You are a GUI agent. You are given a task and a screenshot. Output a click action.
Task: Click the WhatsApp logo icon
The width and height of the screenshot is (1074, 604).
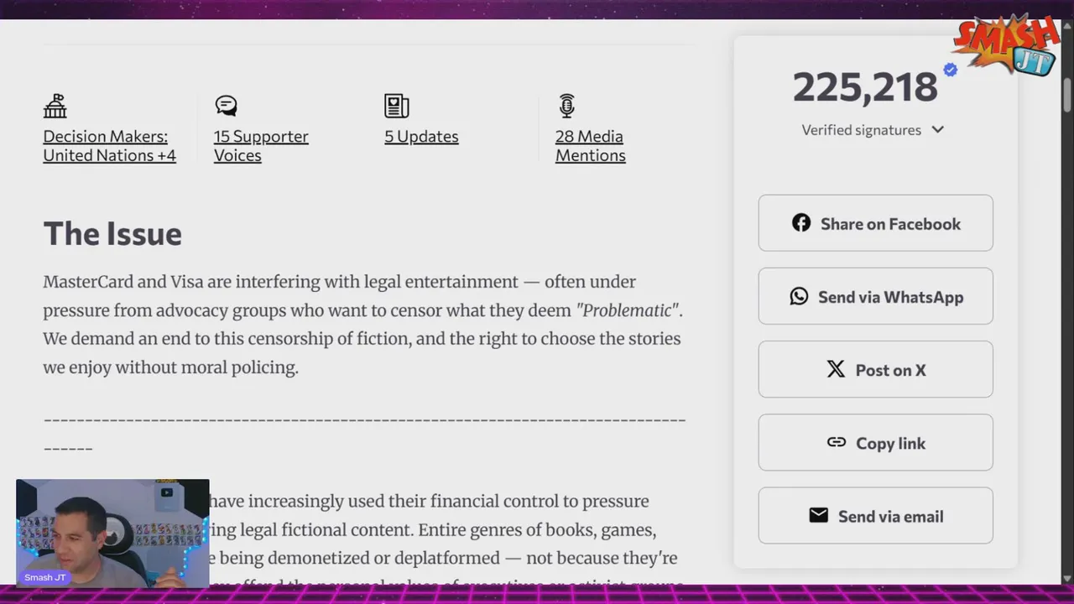click(x=799, y=296)
